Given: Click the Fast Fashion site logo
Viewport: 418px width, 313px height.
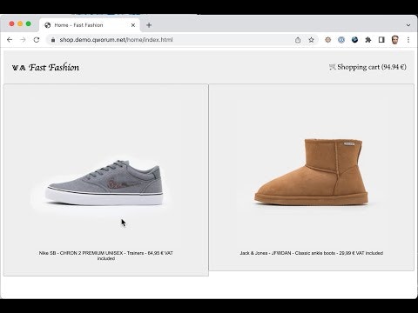Looking at the screenshot, I should click(x=45, y=68).
